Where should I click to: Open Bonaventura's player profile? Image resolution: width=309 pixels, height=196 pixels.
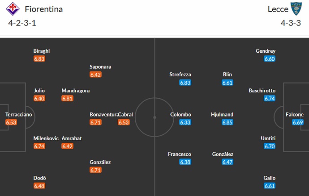[104, 114]
